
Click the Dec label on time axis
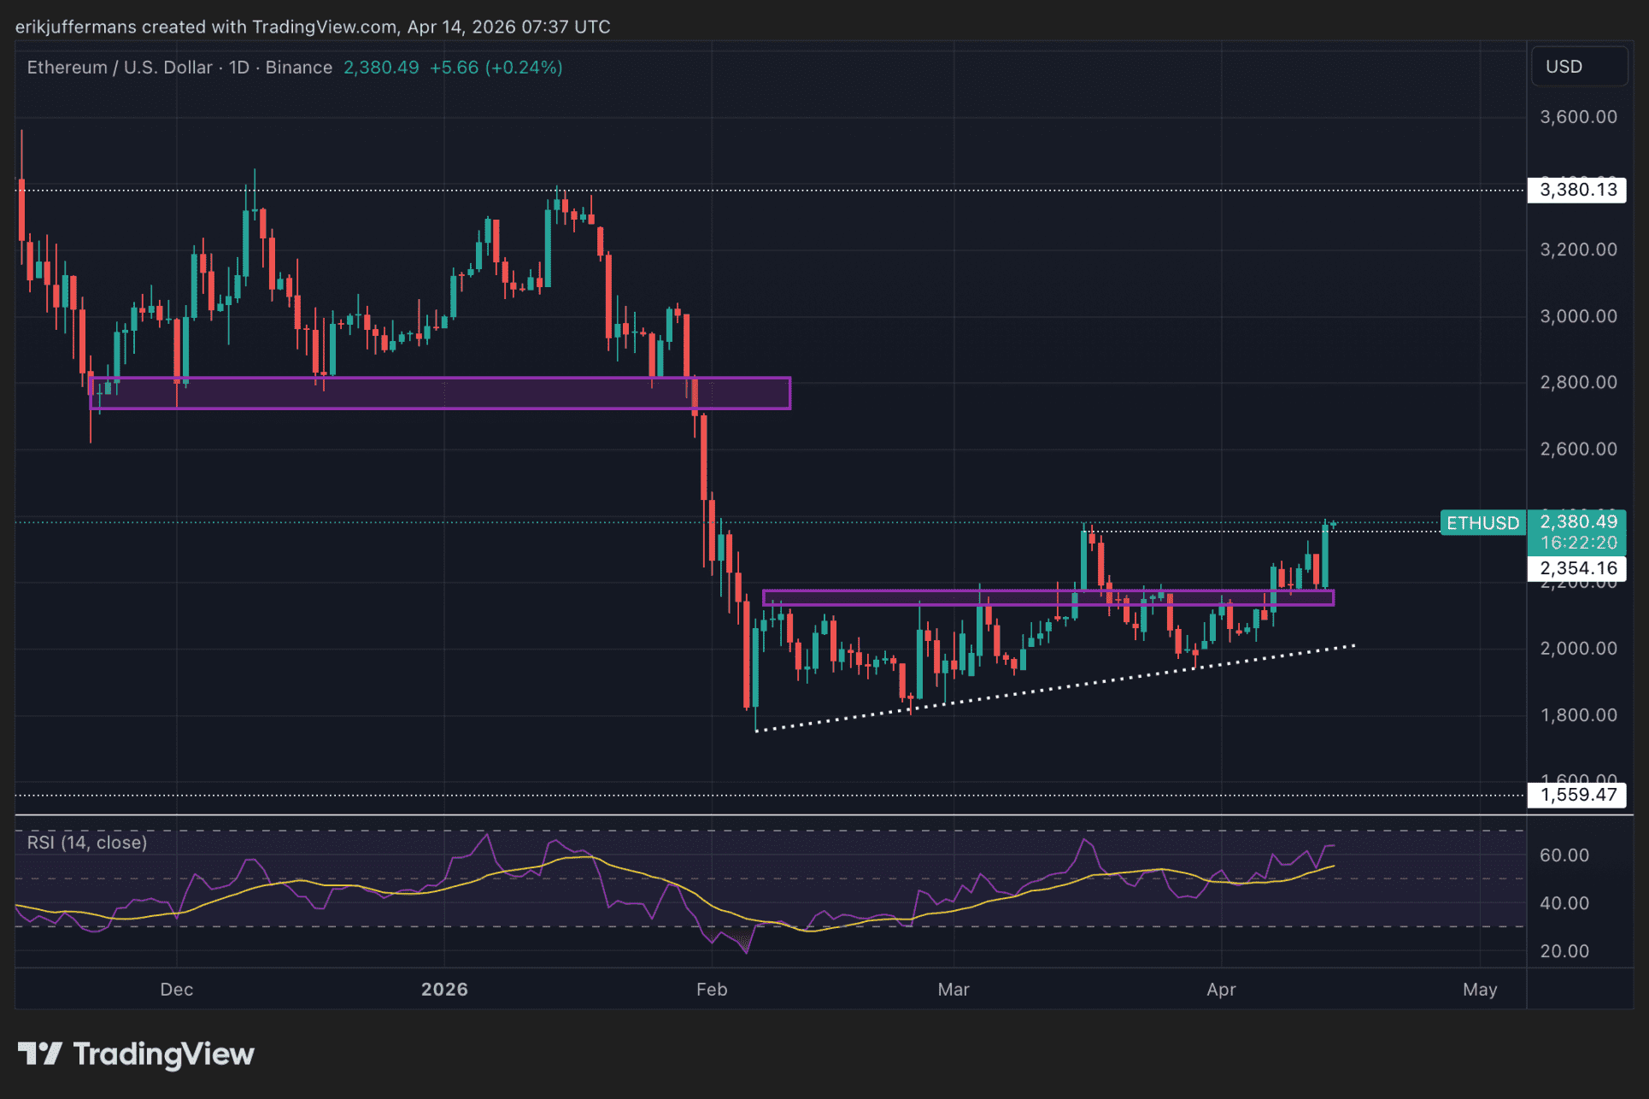[177, 990]
